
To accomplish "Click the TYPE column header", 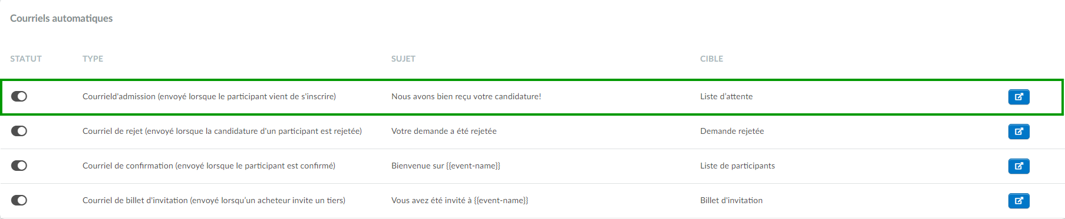I will (x=93, y=59).
